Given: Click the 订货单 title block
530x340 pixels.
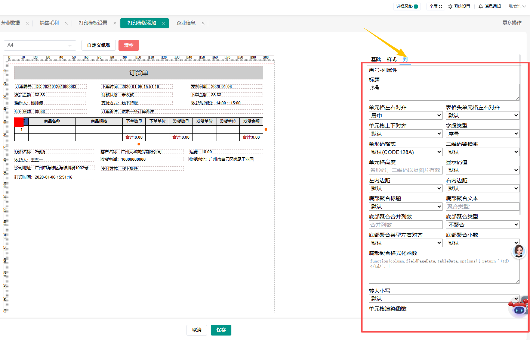Looking at the screenshot, I should [x=139, y=73].
